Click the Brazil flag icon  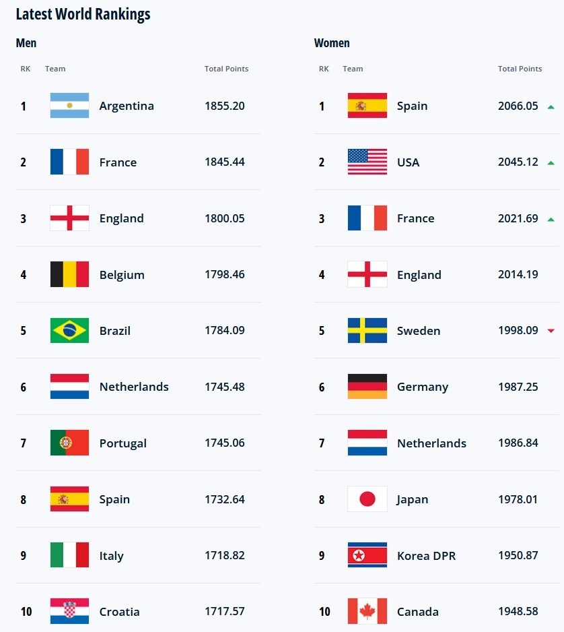[x=69, y=331]
